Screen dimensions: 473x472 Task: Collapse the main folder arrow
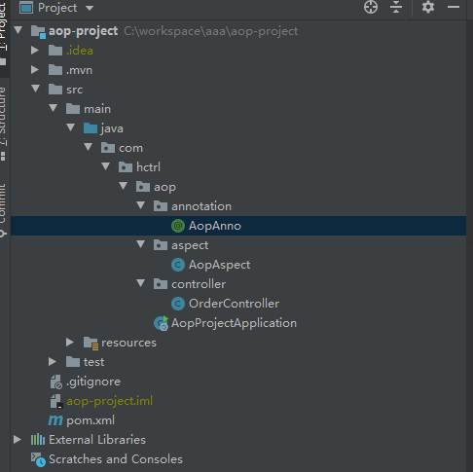pos(54,108)
